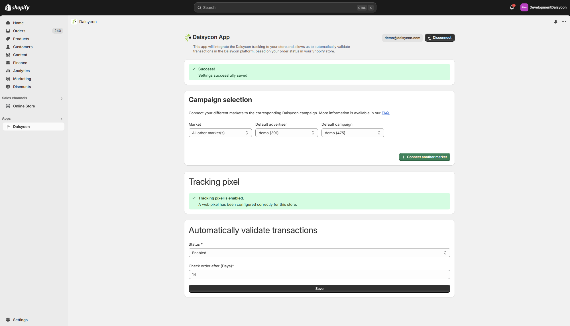Click the Automatically validate transactions heading
This screenshot has height=326, width=570.
point(253,230)
